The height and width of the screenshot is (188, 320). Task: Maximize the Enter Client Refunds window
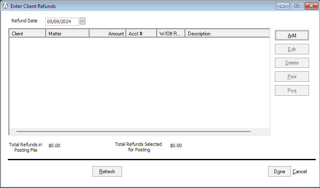[297, 6]
